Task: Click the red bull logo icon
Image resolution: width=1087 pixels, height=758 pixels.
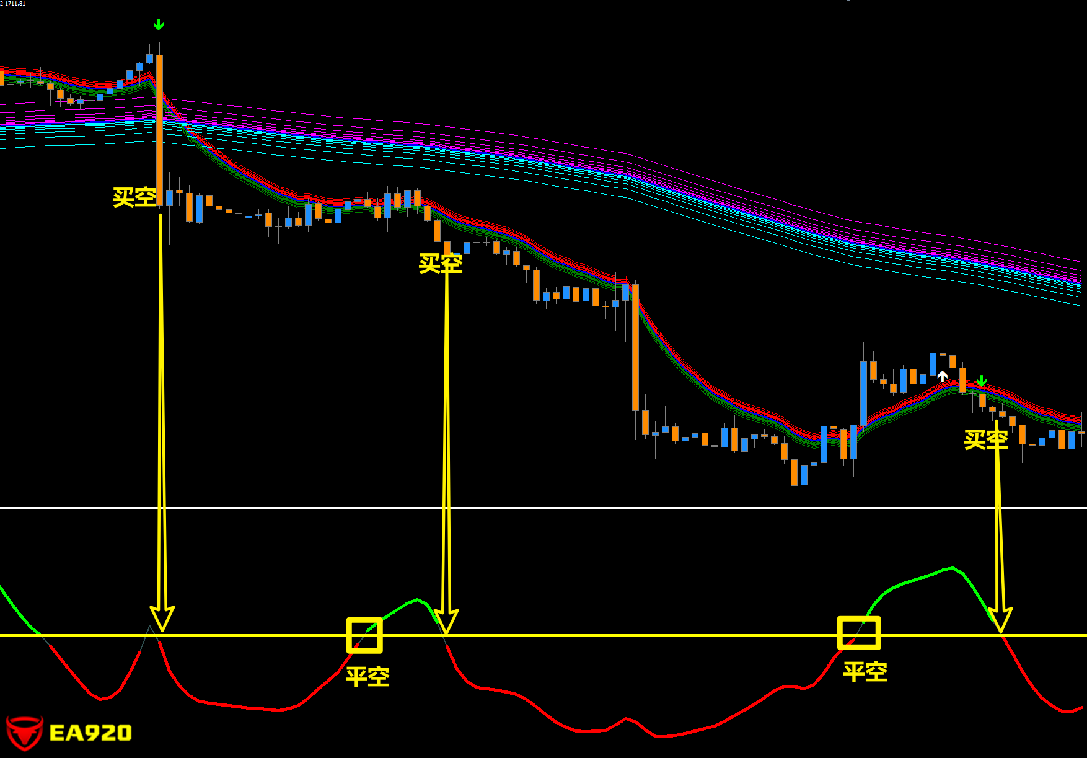Action: tap(24, 733)
